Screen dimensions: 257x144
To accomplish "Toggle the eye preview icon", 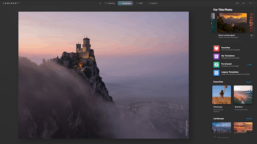I will click(x=244, y=3).
